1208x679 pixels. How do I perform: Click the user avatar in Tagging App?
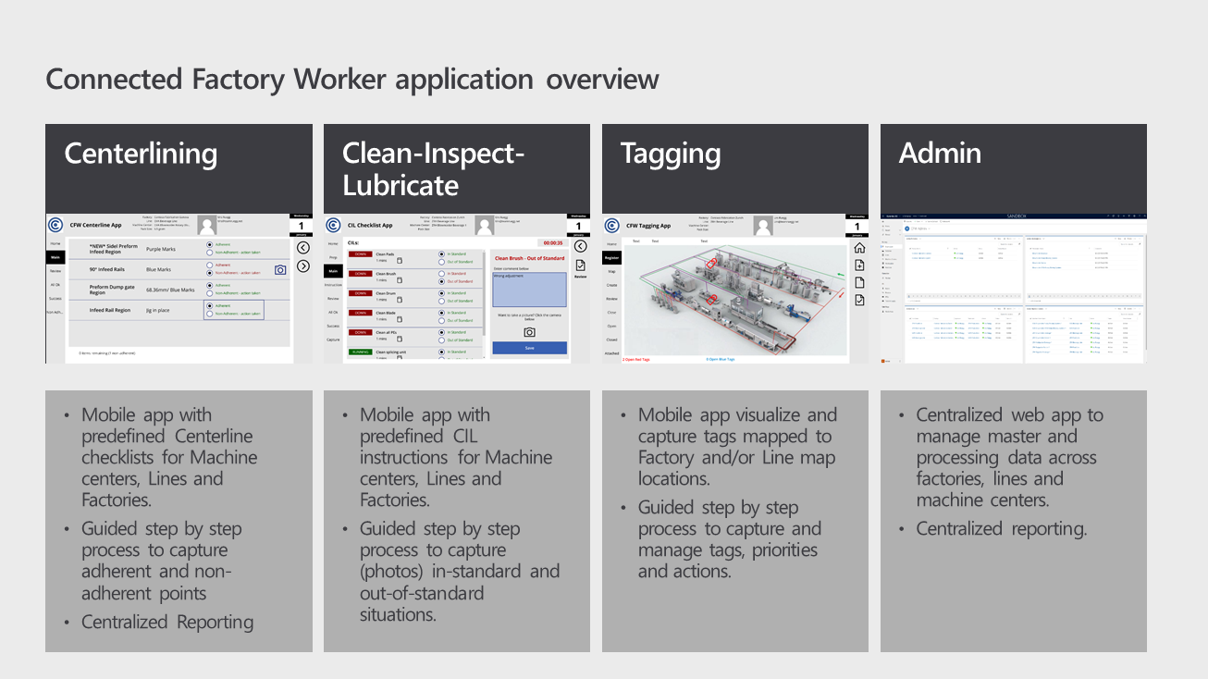pos(763,226)
